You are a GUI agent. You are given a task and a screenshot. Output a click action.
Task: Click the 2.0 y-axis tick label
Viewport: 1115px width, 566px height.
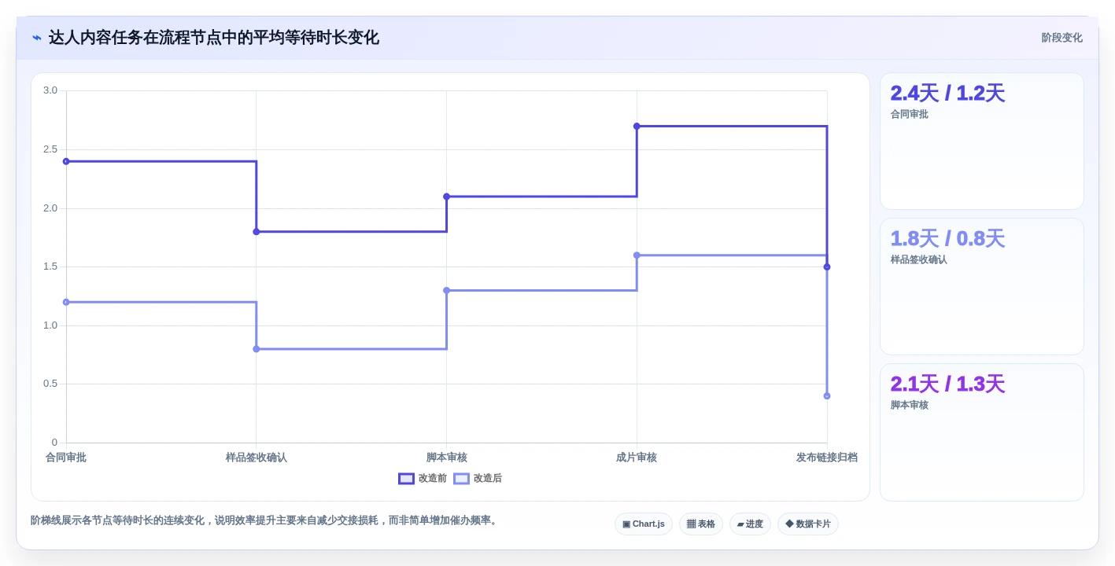[50, 208]
